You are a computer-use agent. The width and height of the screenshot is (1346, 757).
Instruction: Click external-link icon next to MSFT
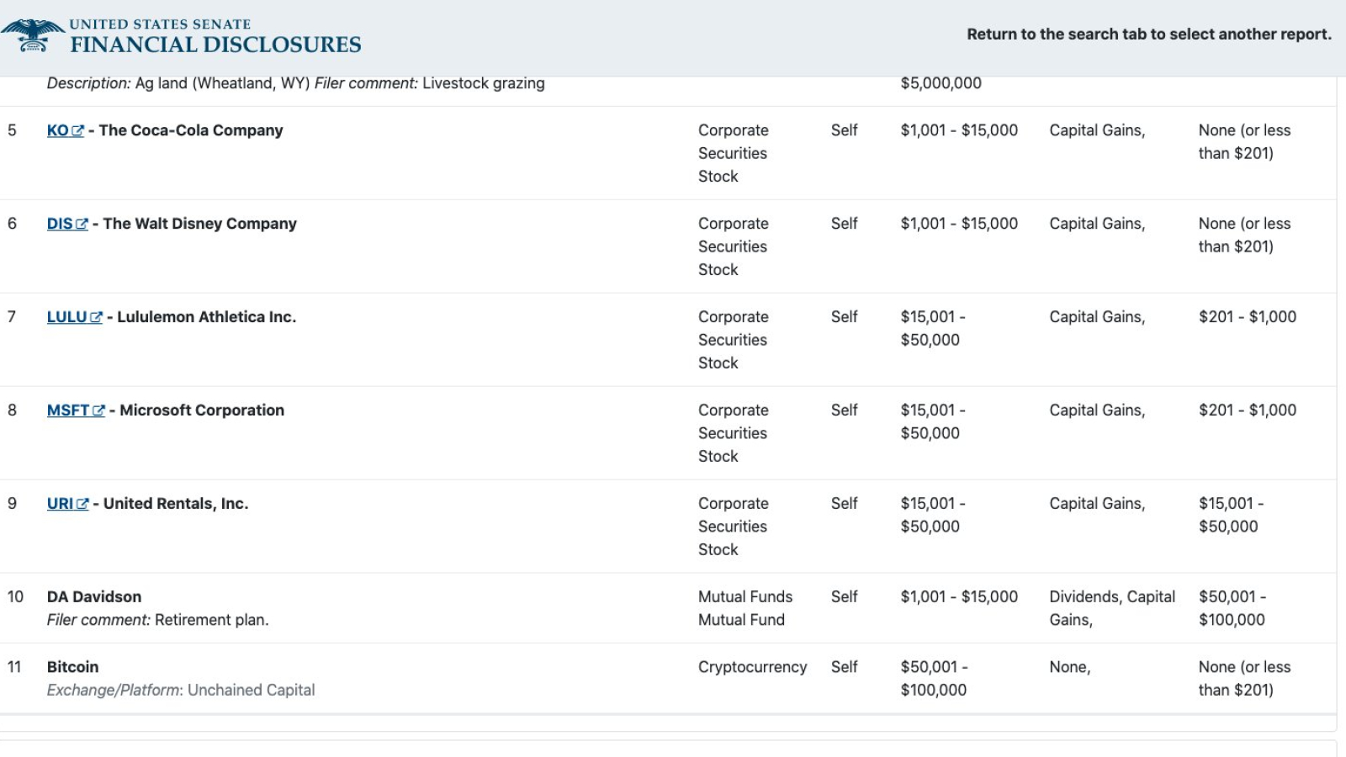(x=98, y=411)
